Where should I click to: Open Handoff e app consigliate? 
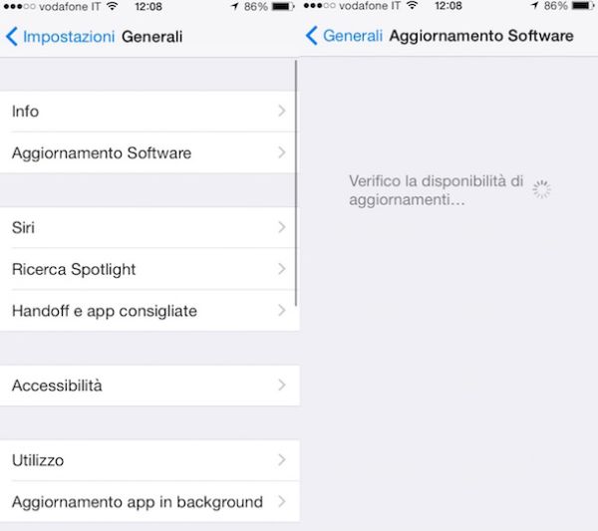click(149, 311)
